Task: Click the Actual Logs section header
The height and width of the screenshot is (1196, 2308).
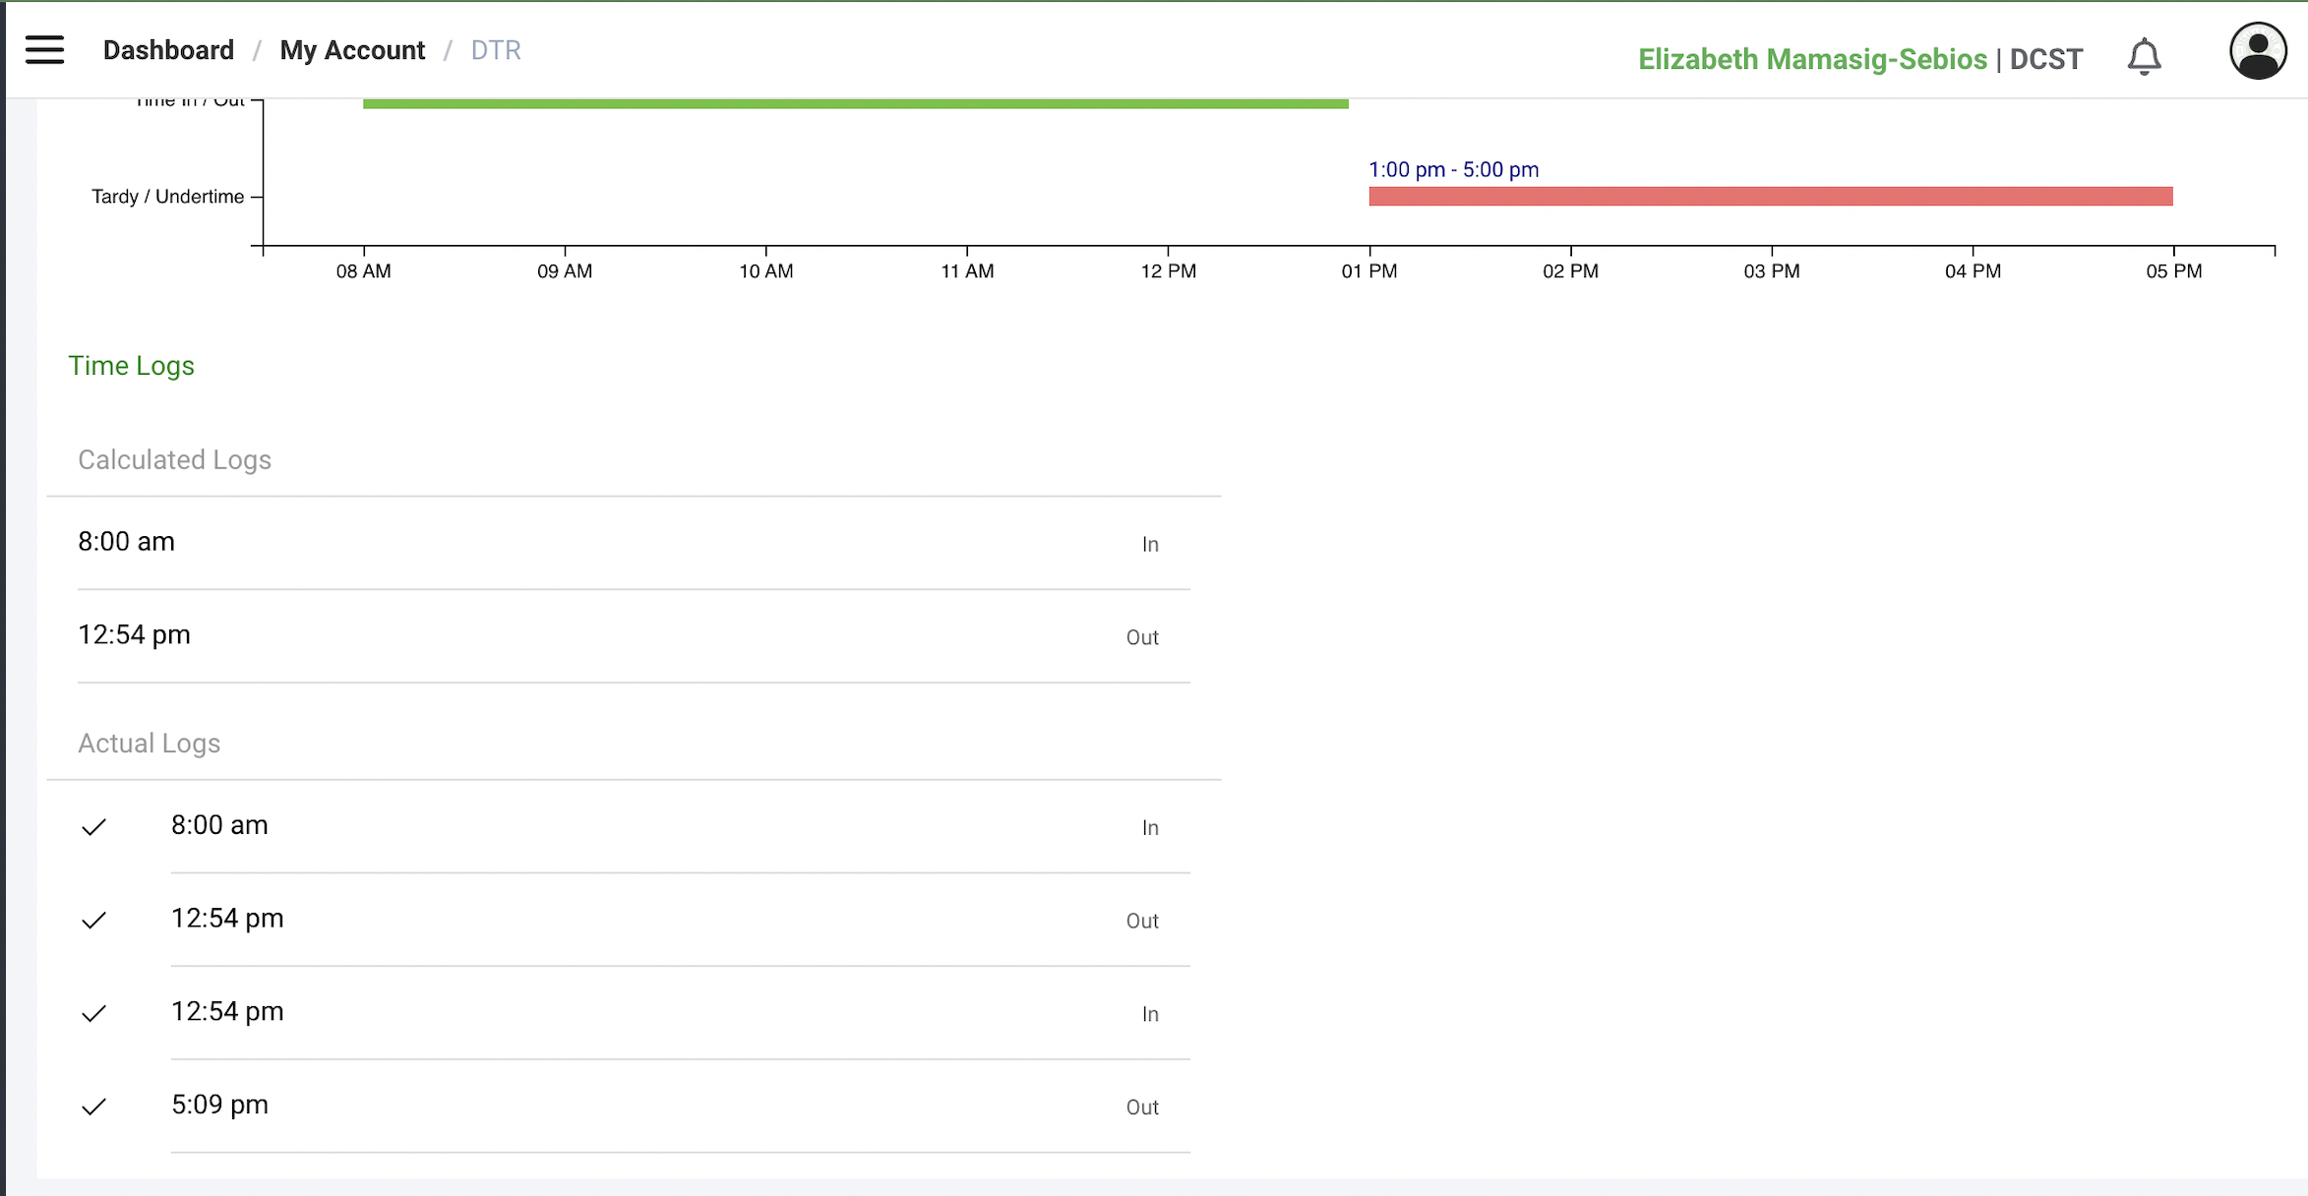Action: point(149,744)
